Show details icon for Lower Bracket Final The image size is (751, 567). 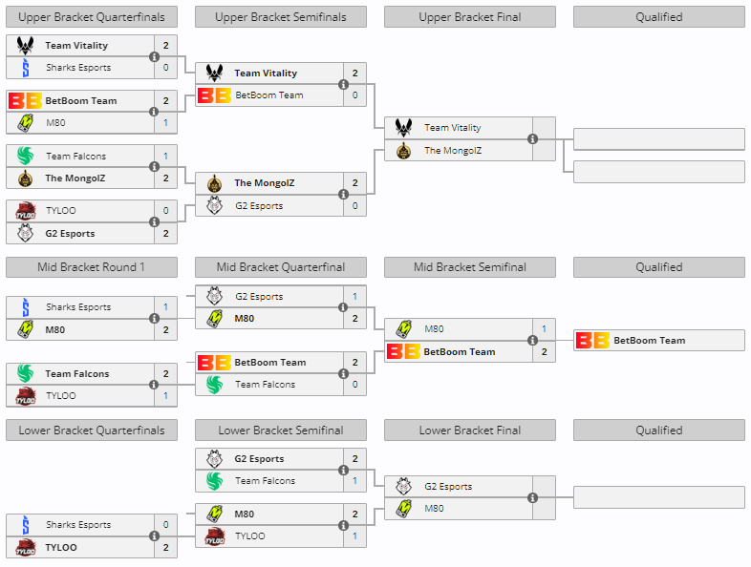pos(533,497)
